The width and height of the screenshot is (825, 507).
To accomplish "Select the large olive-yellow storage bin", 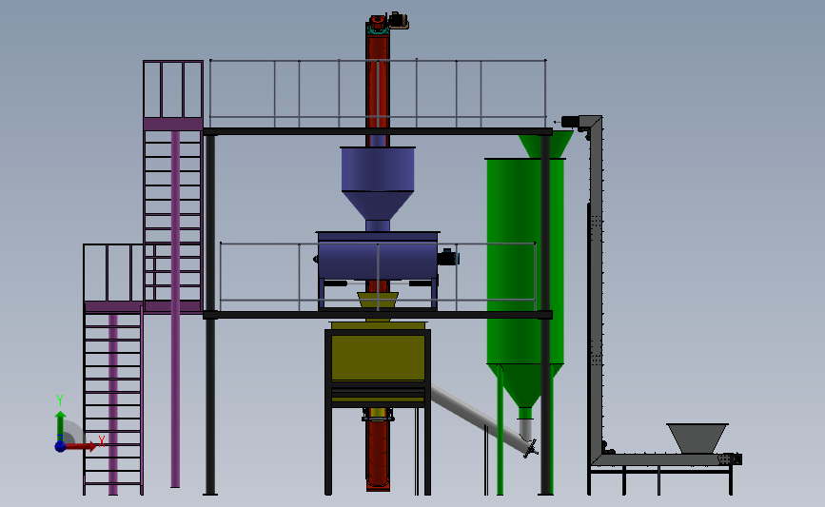I will coord(378,358).
